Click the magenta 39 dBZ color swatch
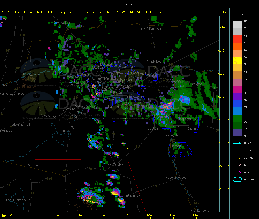The image size is (259, 219). click(237, 89)
